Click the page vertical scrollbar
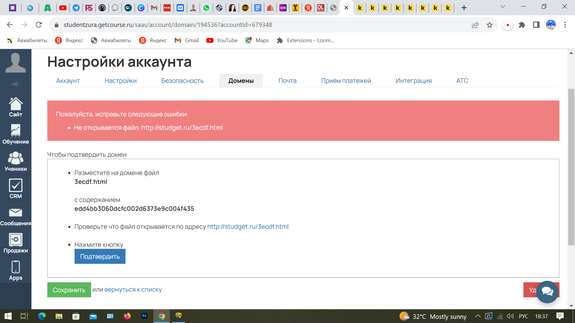Image resolution: width=575 pixels, height=323 pixels. (x=571, y=167)
